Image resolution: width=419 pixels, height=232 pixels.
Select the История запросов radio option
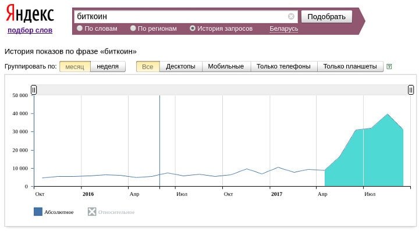(193, 28)
